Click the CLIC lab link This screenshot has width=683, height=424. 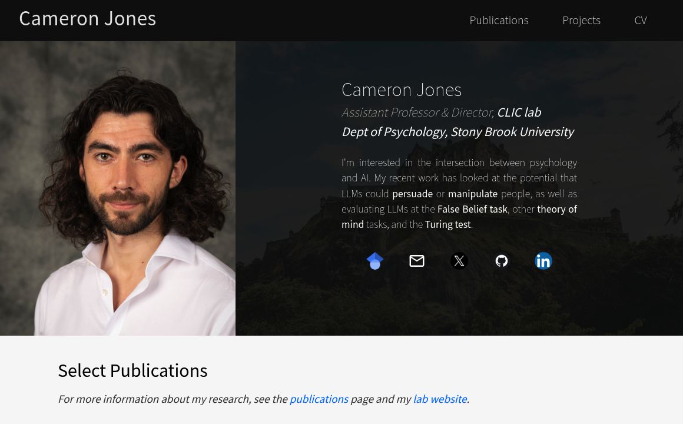[x=519, y=112]
